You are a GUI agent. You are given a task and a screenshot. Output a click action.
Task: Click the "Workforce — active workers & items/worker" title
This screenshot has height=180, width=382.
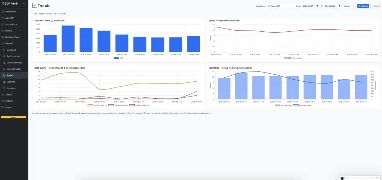[x=231, y=68]
